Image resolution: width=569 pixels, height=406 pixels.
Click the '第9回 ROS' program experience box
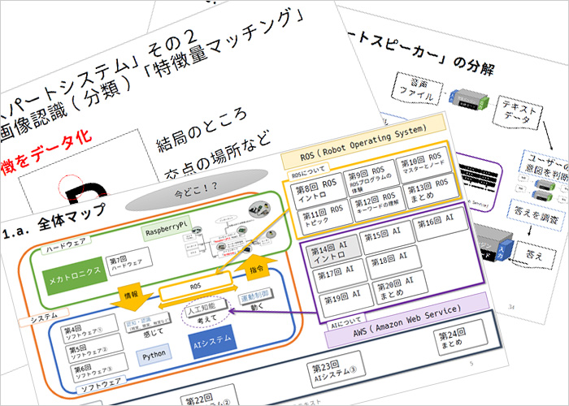pos(370,179)
